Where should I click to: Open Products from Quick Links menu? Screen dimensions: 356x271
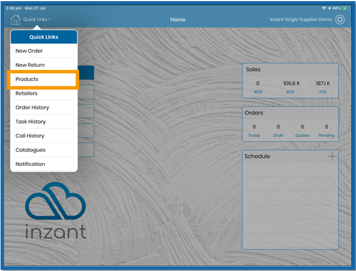pyautogui.click(x=44, y=79)
